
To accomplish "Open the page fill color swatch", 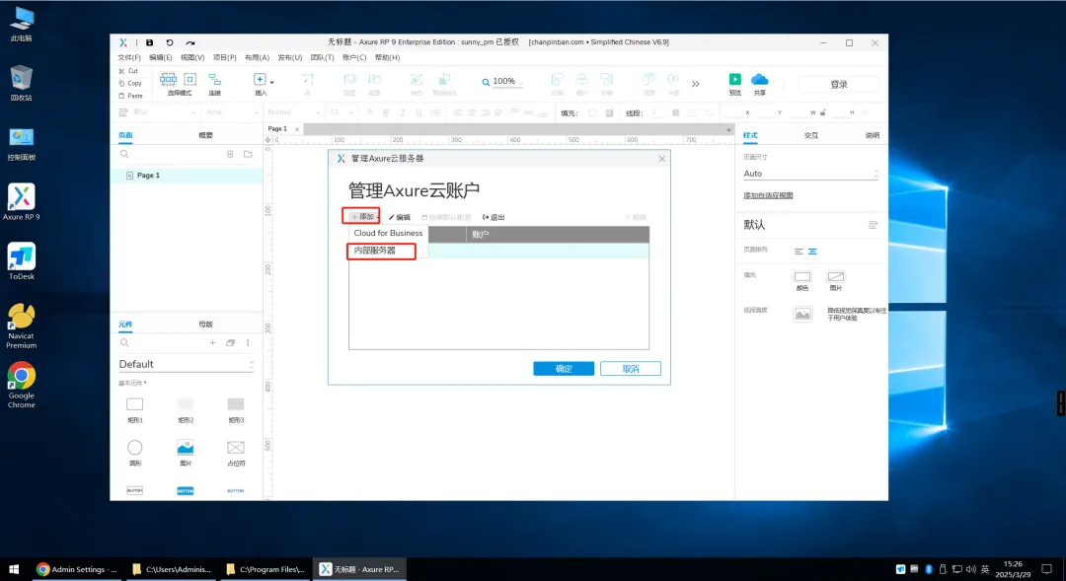I will coord(802,276).
